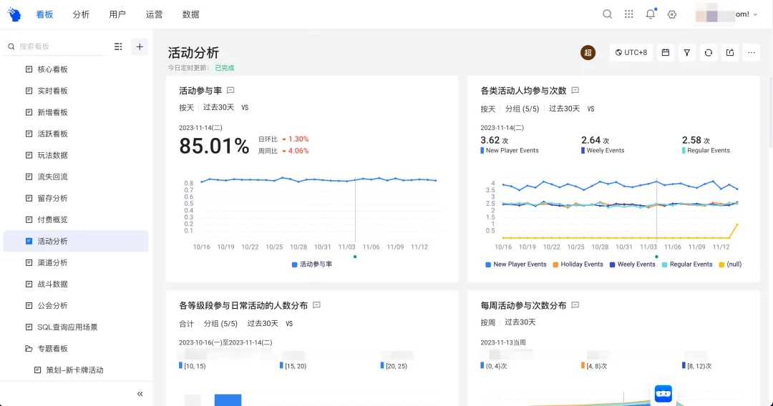
Task: Click the brown user avatar badge
Action: pos(588,53)
